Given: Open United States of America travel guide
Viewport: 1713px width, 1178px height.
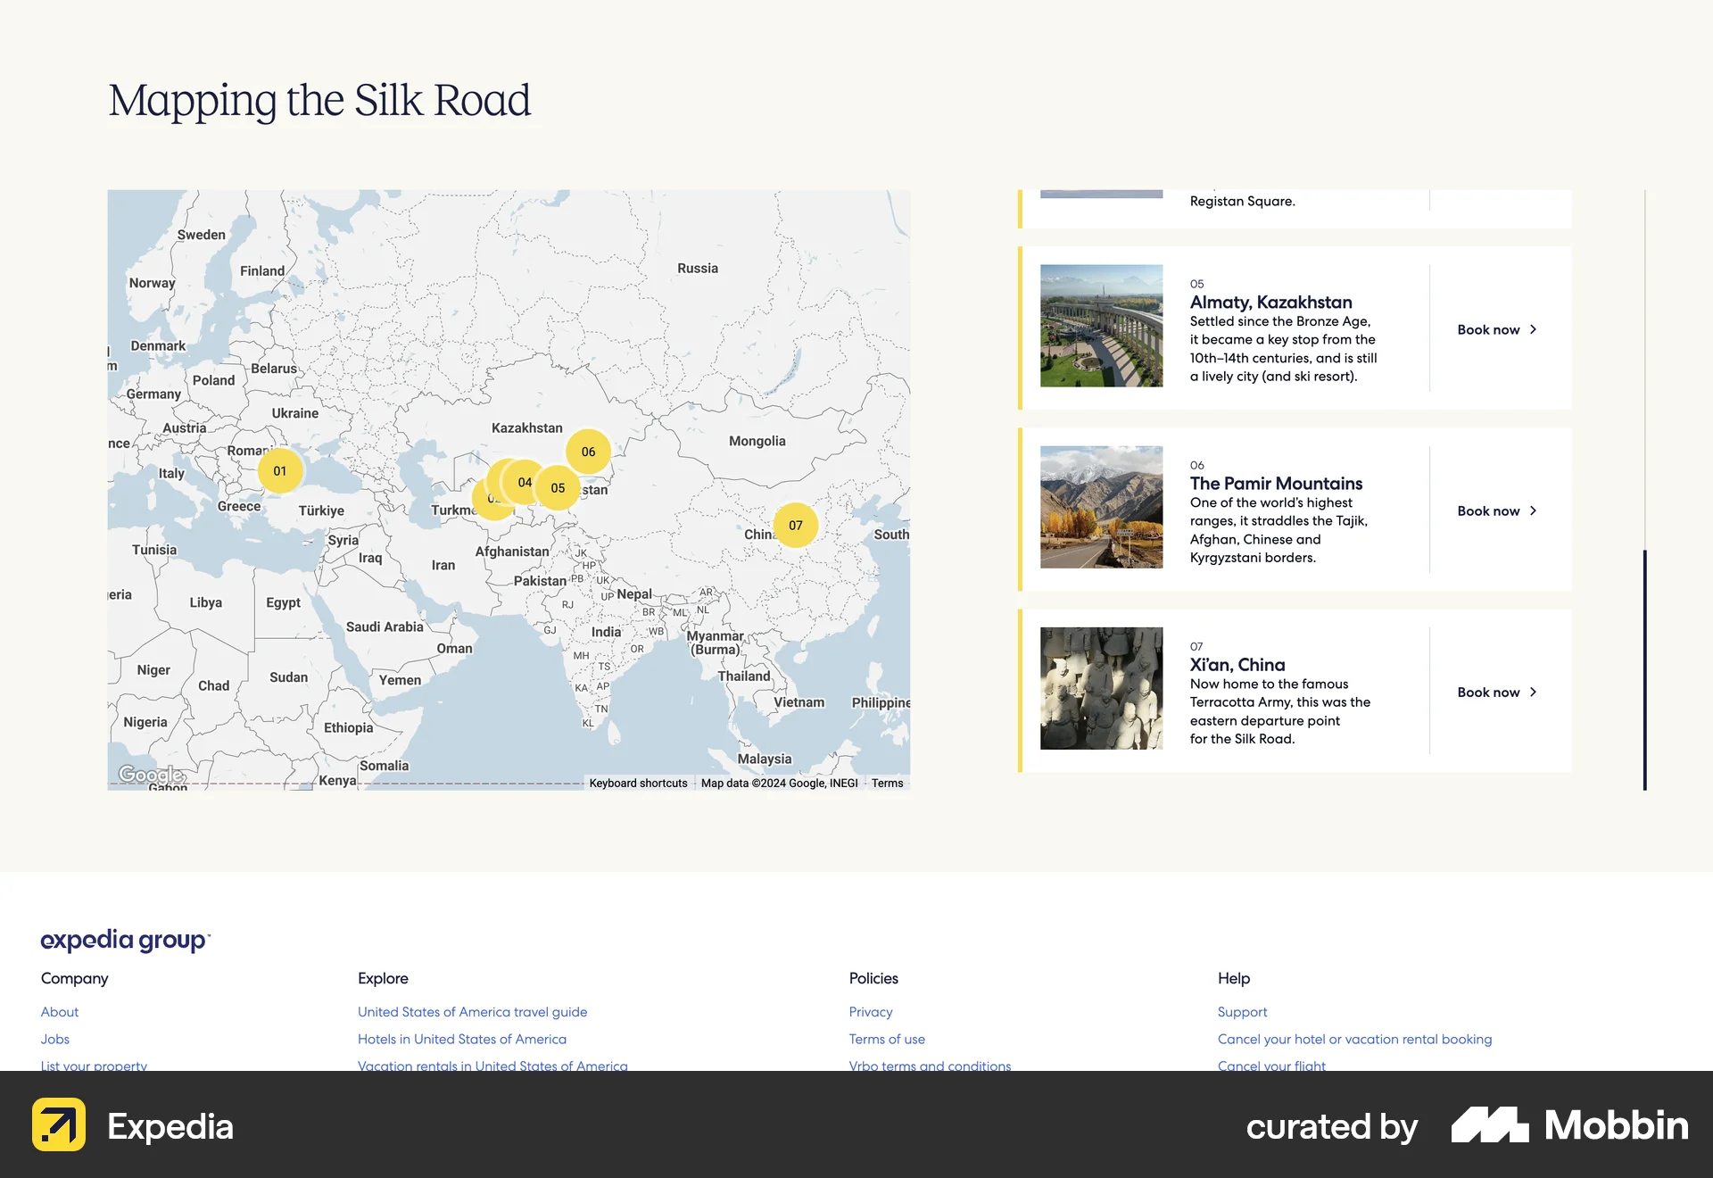Looking at the screenshot, I should pyautogui.click(x=472, y=1011).
